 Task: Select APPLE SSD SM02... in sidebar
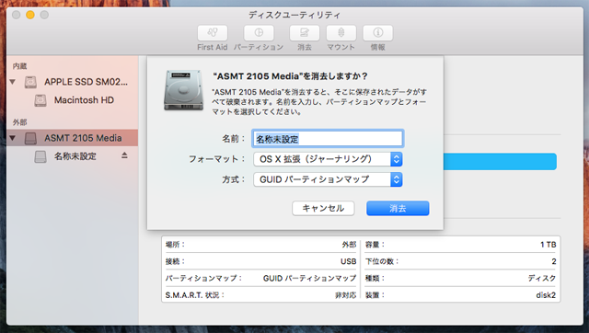pos(86,82)
